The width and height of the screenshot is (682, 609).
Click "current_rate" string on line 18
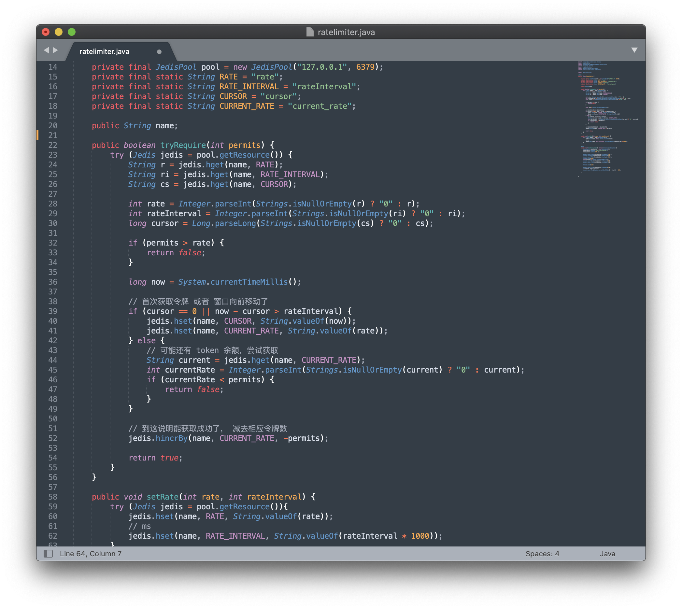pos(320,106)
